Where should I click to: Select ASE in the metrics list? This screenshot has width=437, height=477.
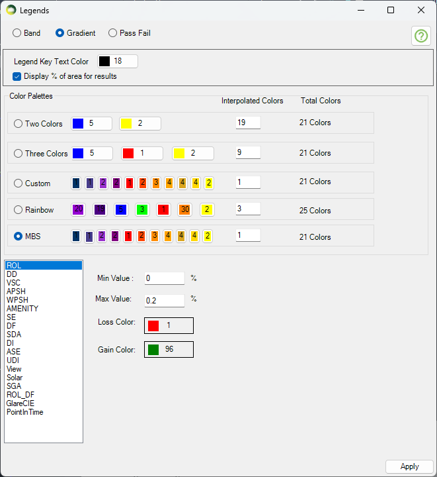[44, 352]
